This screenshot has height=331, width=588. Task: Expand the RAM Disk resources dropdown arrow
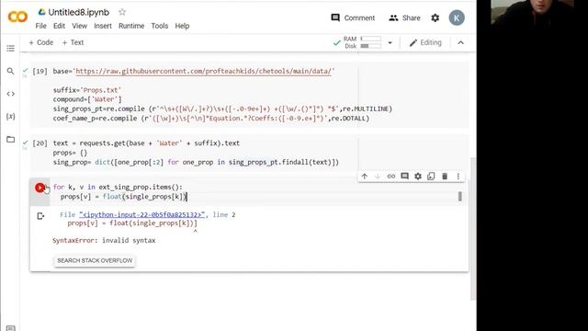pos(390,43)
